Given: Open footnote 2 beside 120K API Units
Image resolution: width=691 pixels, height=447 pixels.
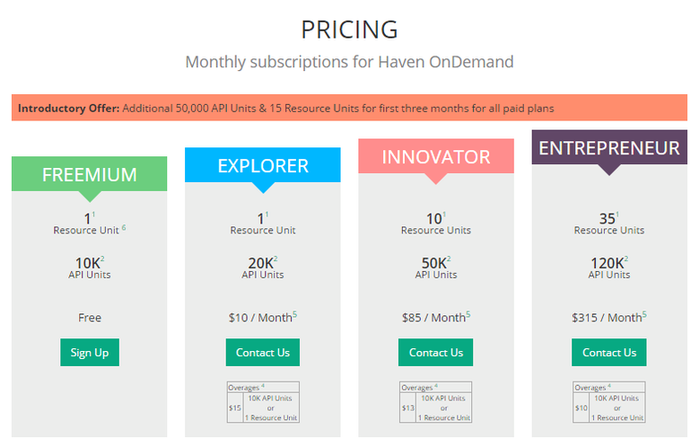Looking at the screenshot, I should click(626, 259).
